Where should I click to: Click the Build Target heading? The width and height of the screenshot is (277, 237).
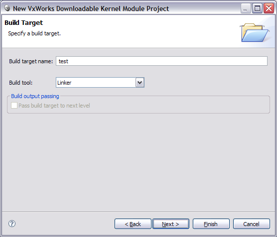point(24,23)
